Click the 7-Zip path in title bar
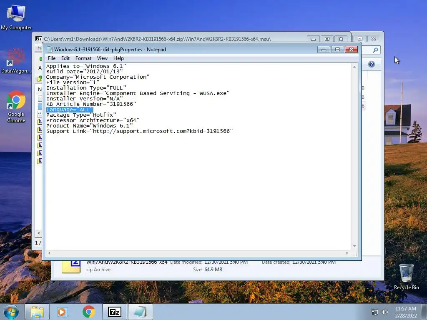 (x=157, y=39)
